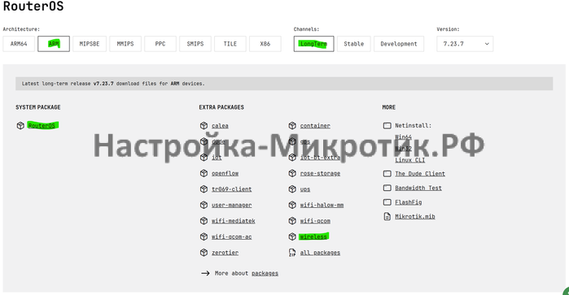Click the rose-storage package icon

292,173
